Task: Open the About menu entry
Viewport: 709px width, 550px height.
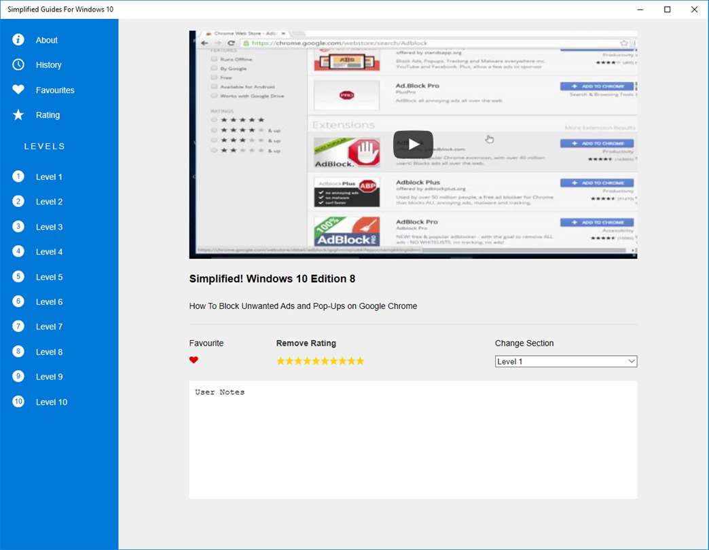Action: coord(47,40)
